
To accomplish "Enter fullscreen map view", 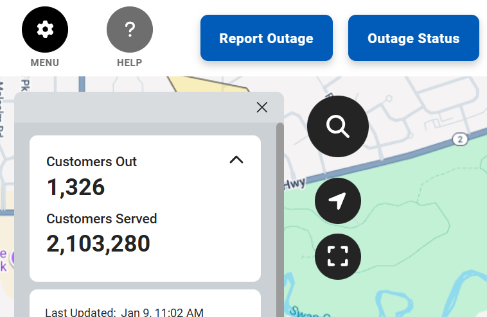I will 337,256.
